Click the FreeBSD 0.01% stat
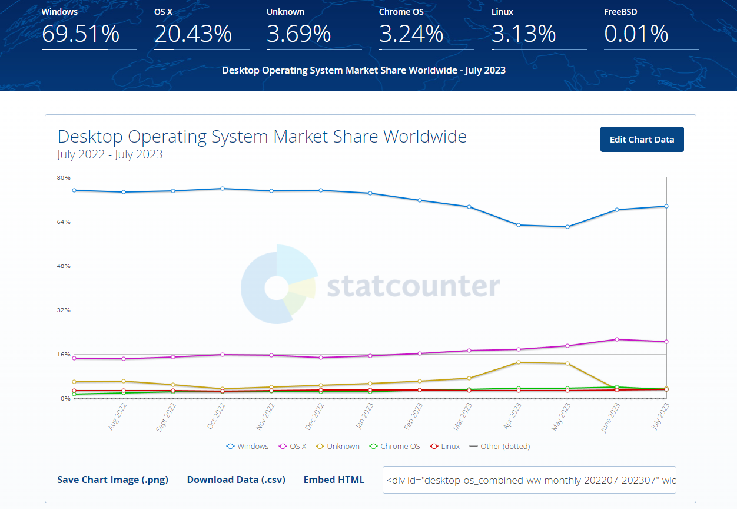The width and height of the screenshot is (737, 509). coord(652,28)
